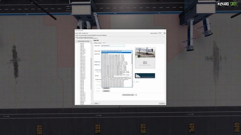
Task: Click the small help button beside Customize jetway
Action: 136,95
